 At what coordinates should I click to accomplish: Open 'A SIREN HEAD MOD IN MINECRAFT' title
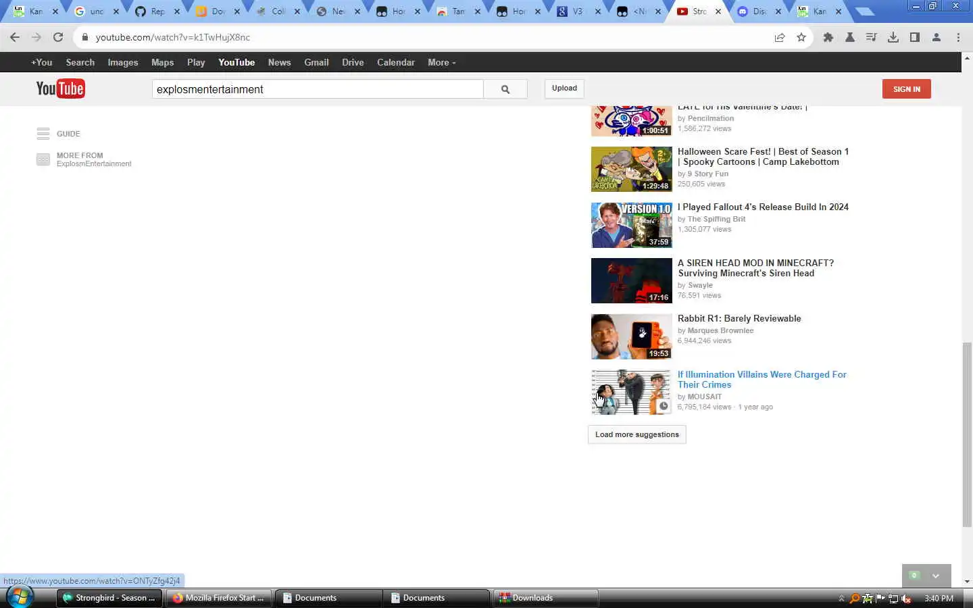[x=755, y=268]
